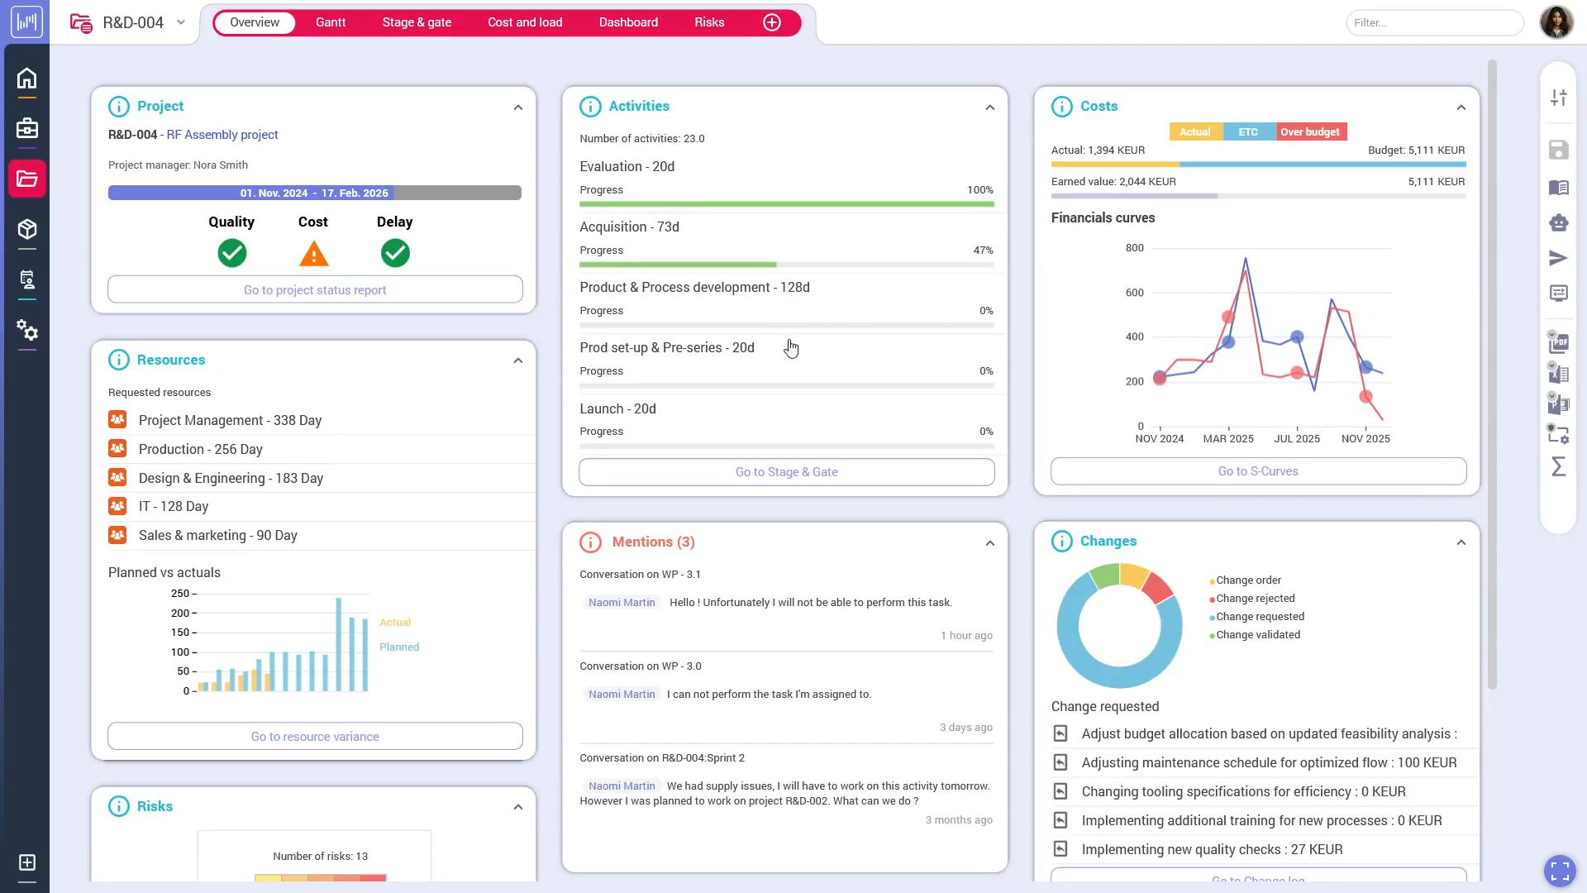Toggle the ETC filter in Costs legend

pos(1248,131)
